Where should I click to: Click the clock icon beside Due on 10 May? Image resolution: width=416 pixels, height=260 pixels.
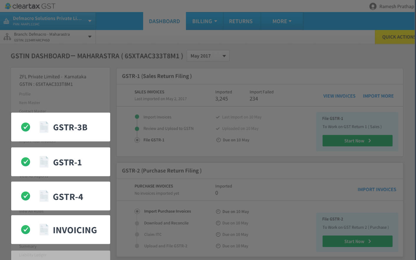click(218, 140)
